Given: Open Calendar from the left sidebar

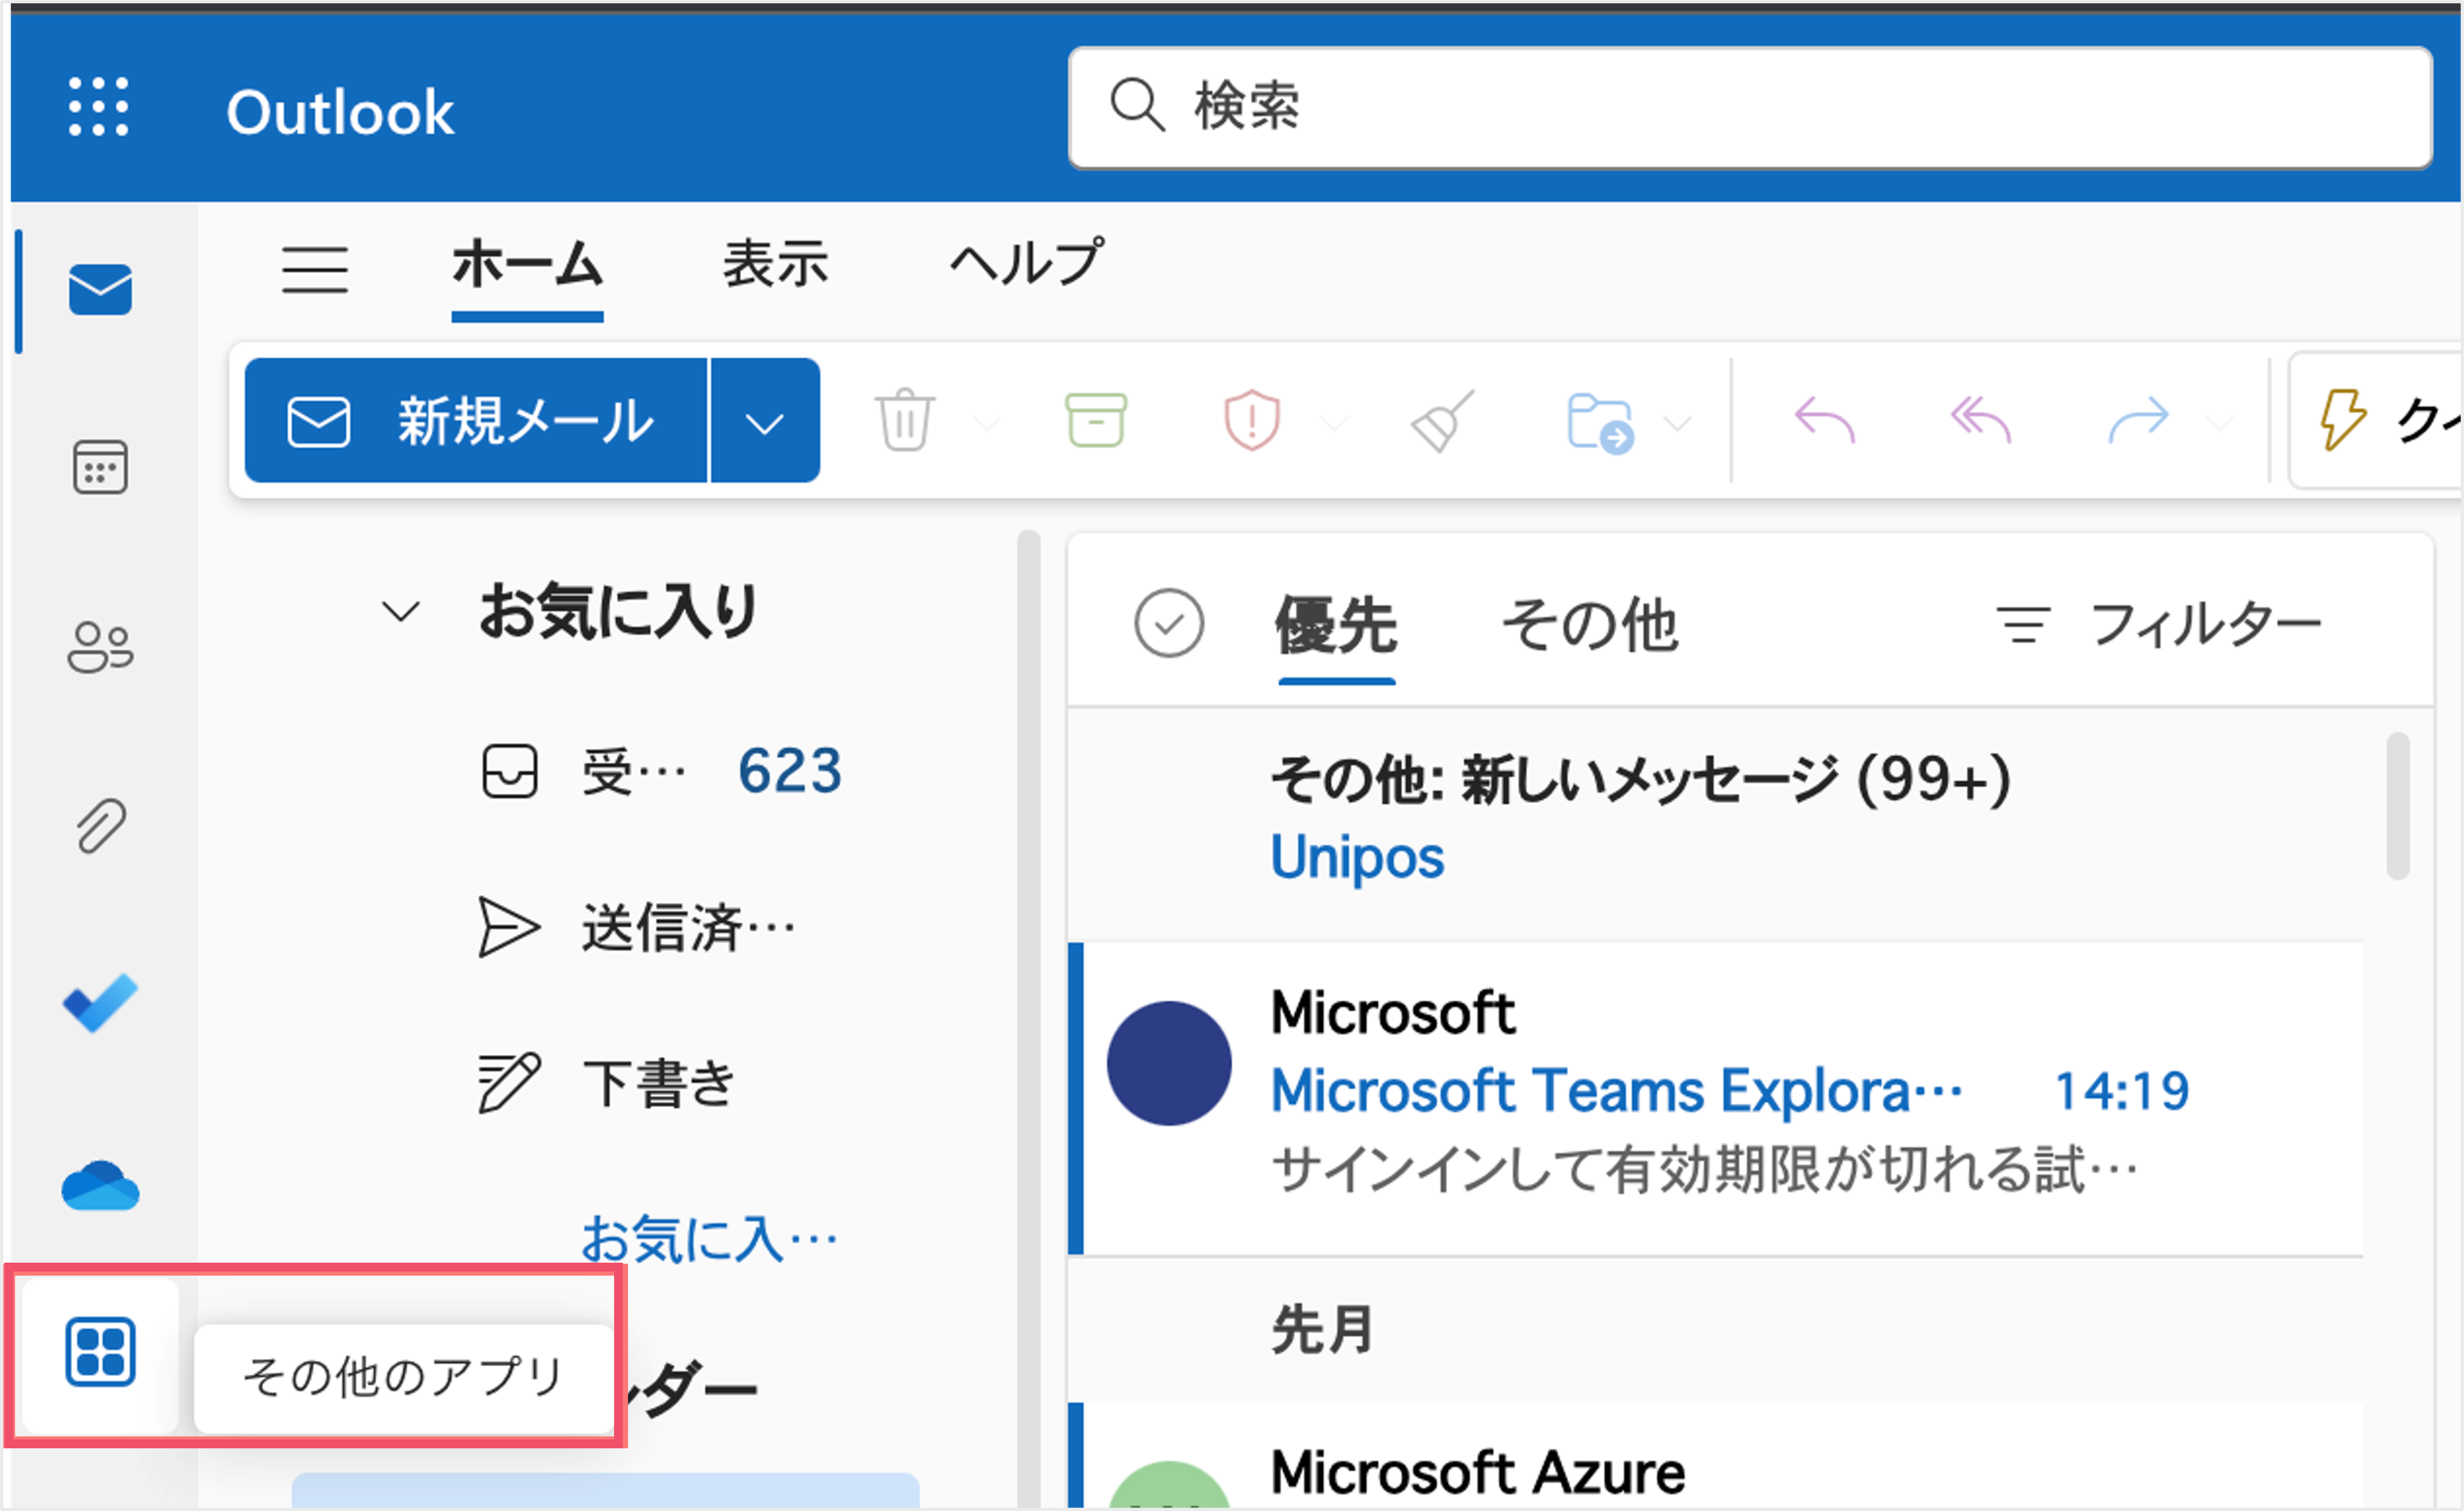Looking at the screenshot, I should [100, 467].
